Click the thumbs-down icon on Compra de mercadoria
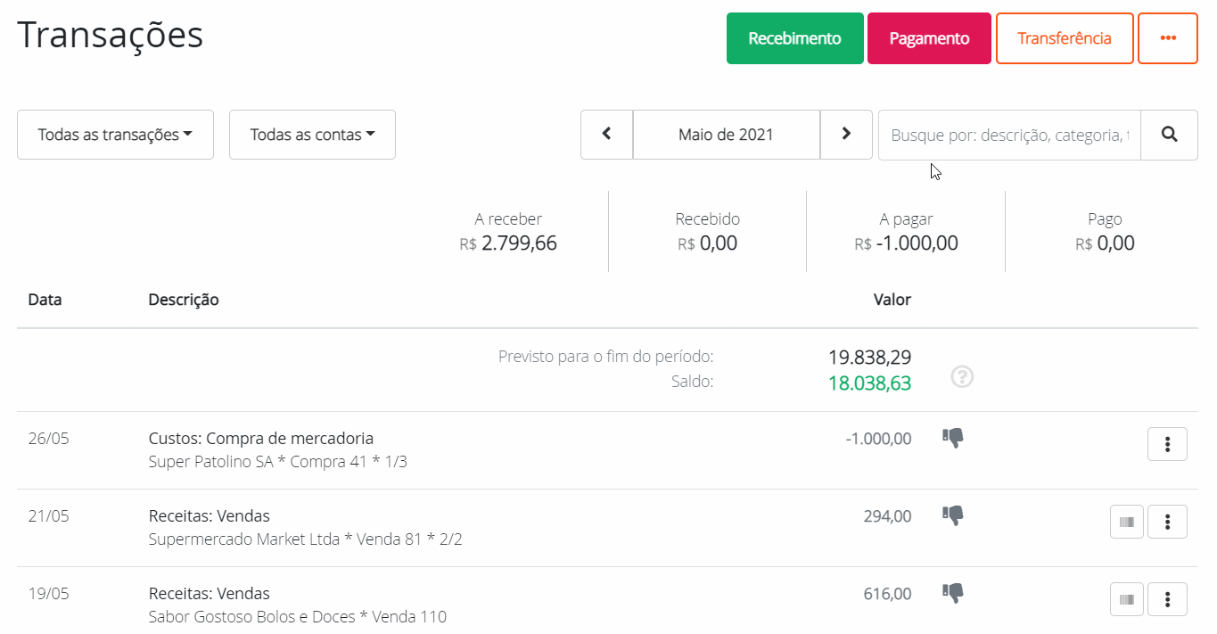The height and width of the screenshot is (634, 1217). click(952, 438)
